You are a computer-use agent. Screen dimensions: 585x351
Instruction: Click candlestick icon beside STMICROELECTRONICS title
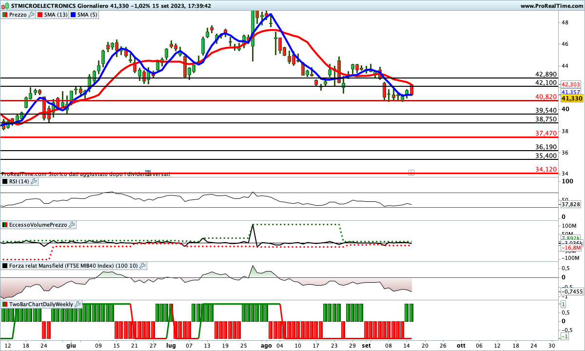coord(5,6)
